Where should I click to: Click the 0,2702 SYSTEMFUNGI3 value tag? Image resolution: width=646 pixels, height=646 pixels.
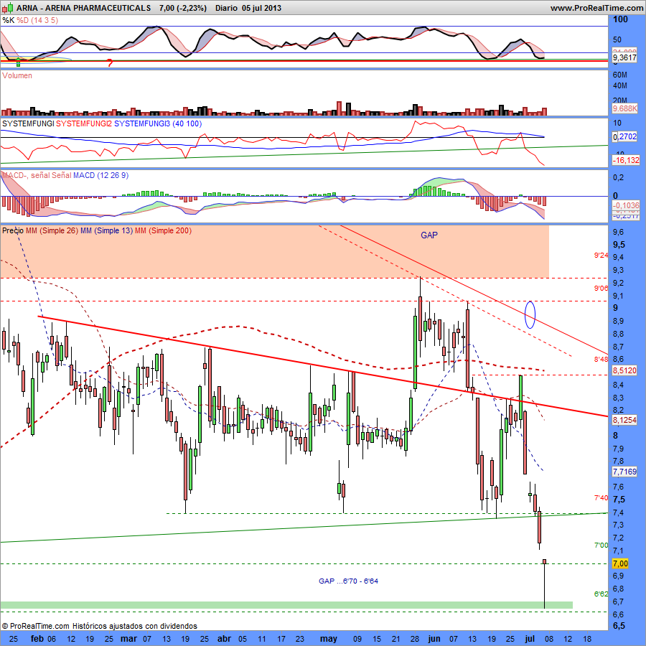624,136
